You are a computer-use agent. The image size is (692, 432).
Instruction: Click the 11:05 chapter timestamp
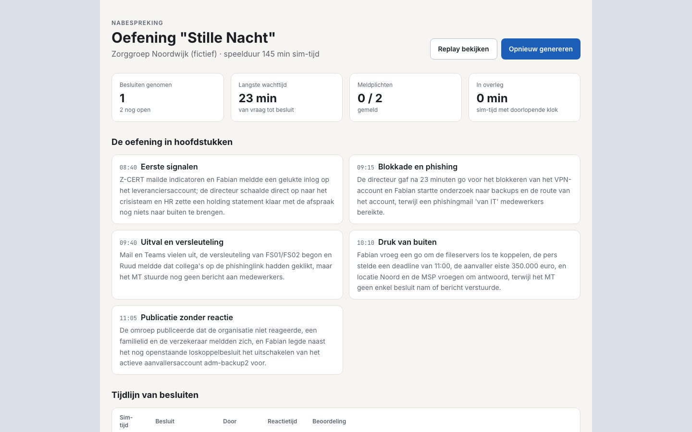(x=128, y=318)
